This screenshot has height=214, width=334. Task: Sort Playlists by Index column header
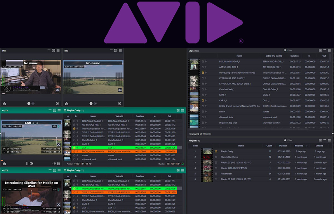[x=195, y=146]
